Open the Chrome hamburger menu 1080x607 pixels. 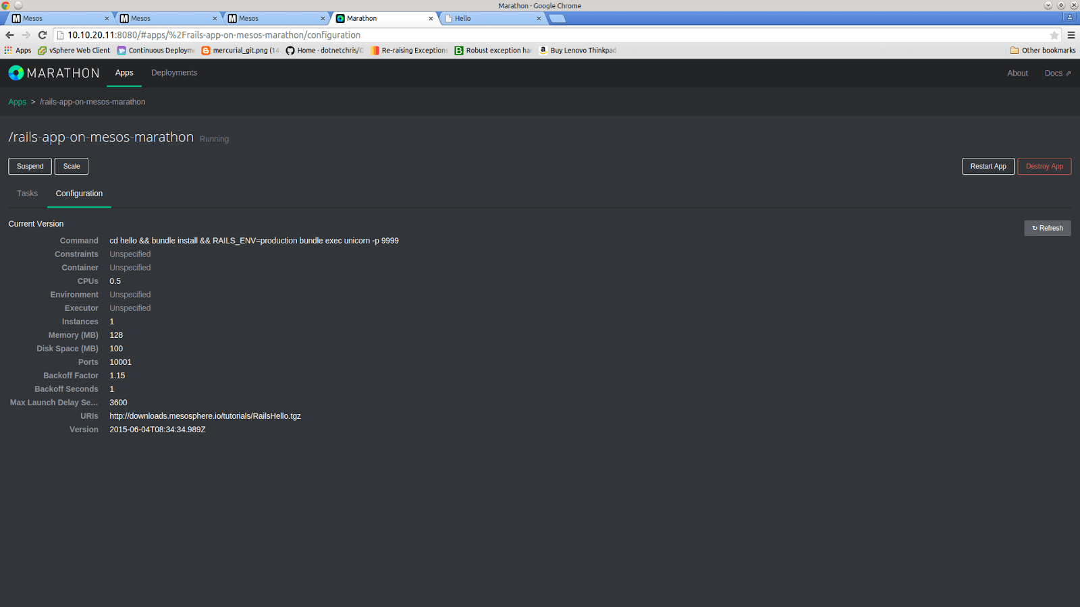[1071, 35]
